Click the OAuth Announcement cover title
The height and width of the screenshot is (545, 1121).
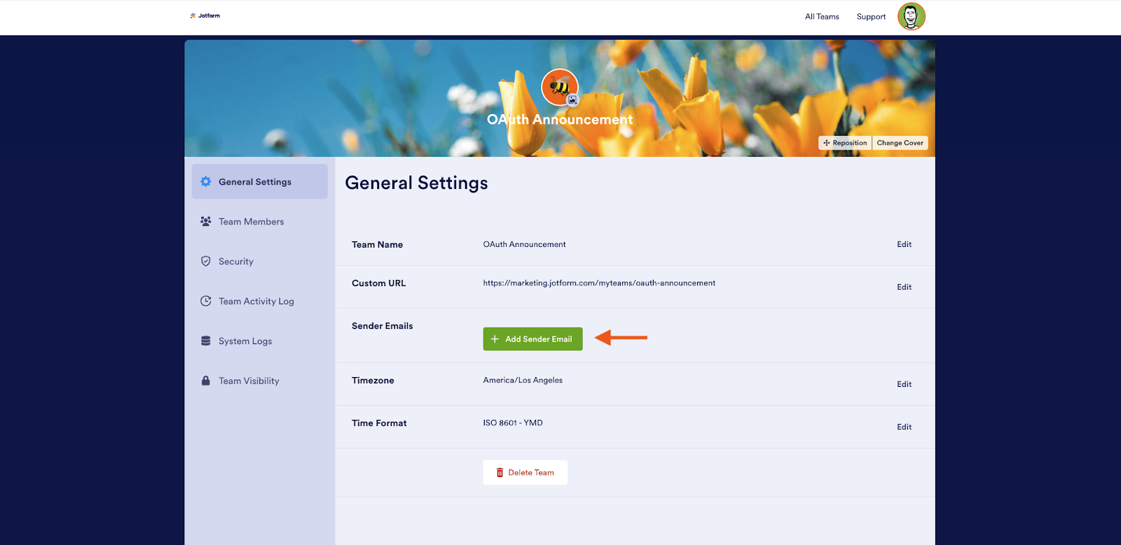[560, 120]
